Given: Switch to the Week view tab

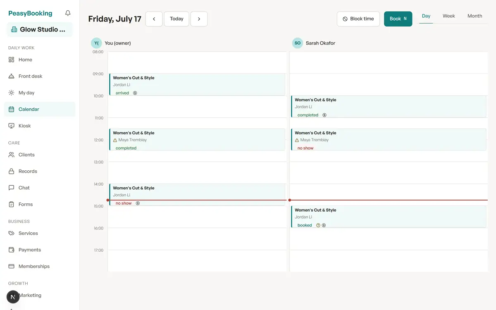Looking at the screenshot, I should 449,16.
